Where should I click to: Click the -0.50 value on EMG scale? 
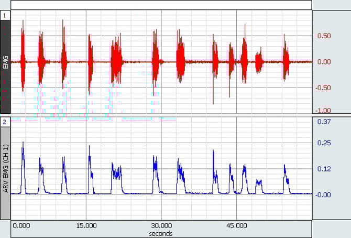323,88
